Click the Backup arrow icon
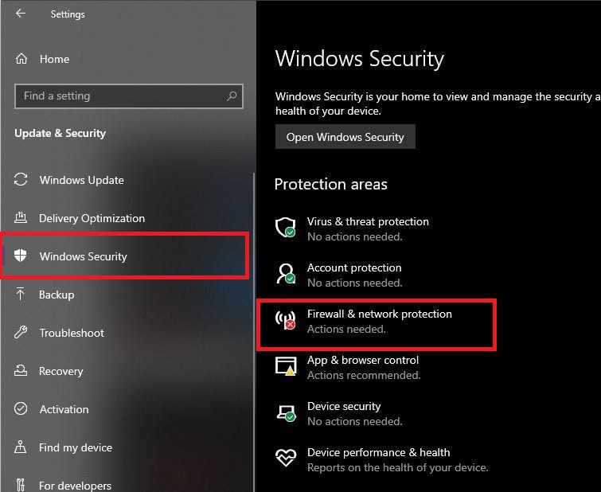601x492 pixels. (21, 295)
